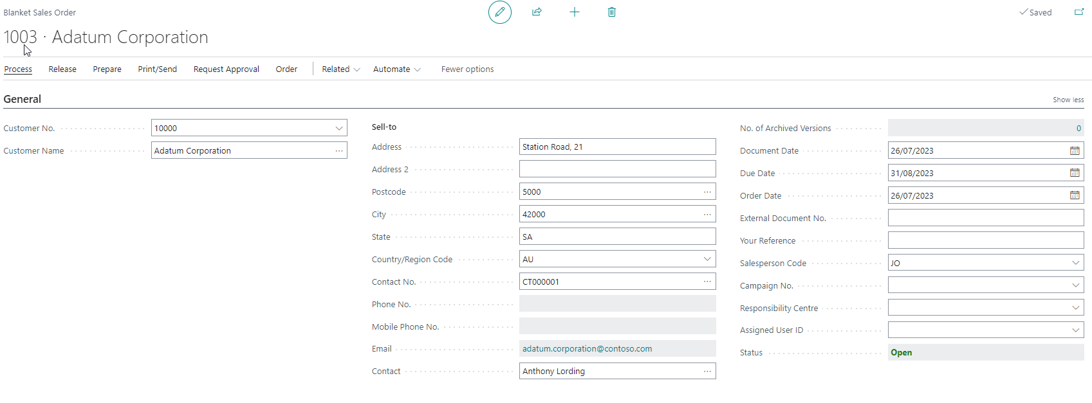Open the Order Date calendar picker
Screen dimensions: 1092x403
1074,195
